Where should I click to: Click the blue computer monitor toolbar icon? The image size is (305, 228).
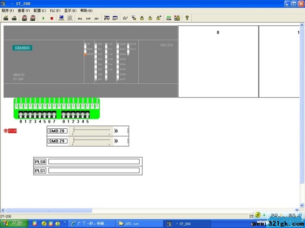click(61, 18)
